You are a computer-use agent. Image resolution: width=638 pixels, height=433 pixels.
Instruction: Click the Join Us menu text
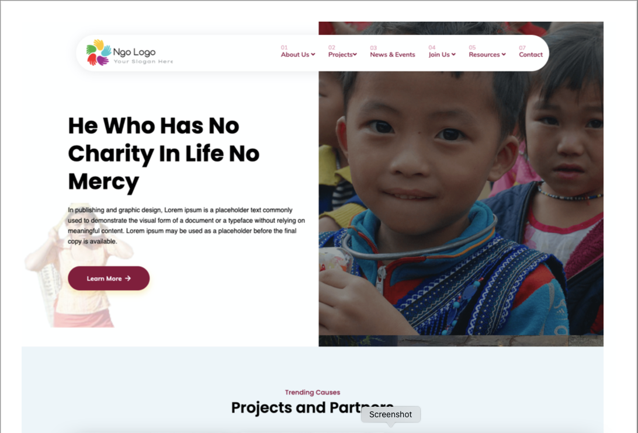(439, 54)
